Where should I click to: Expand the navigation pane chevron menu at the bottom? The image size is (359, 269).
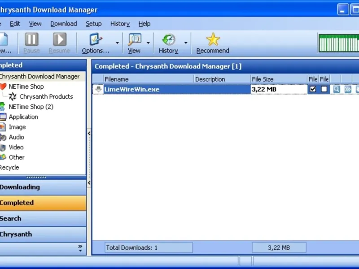pyautogui.click(x=80, y=248)
